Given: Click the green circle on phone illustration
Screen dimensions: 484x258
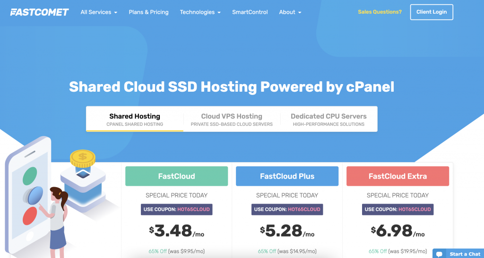Looking at the screenshot, I should (x=30, y=175).
